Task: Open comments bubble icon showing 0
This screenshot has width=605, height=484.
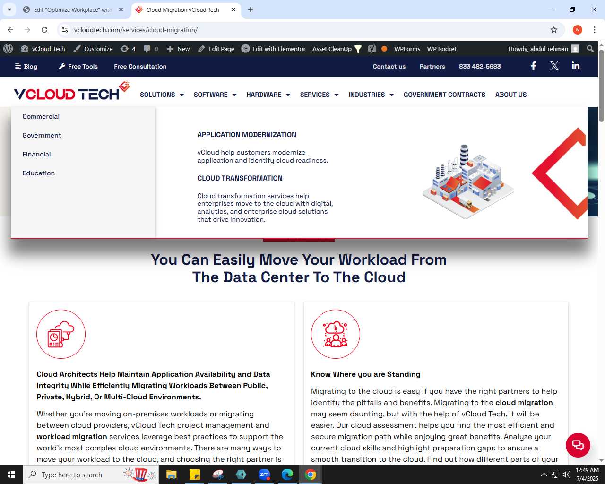Action: pyautogui.click(x=151, y=49)
